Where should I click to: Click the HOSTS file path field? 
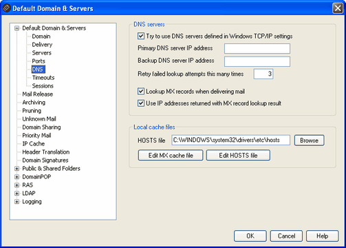tap(230, 140)
